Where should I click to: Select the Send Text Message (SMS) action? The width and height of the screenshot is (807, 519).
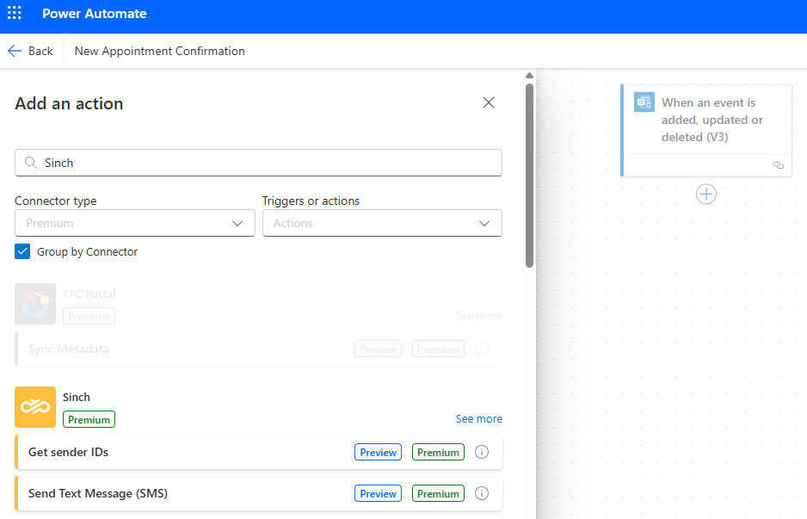pos(258,493)
